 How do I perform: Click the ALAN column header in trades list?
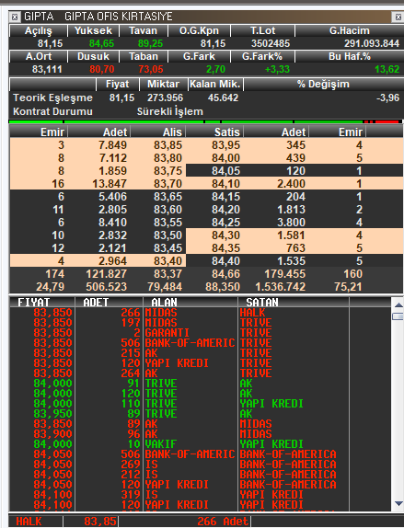(x=190, y=302)
